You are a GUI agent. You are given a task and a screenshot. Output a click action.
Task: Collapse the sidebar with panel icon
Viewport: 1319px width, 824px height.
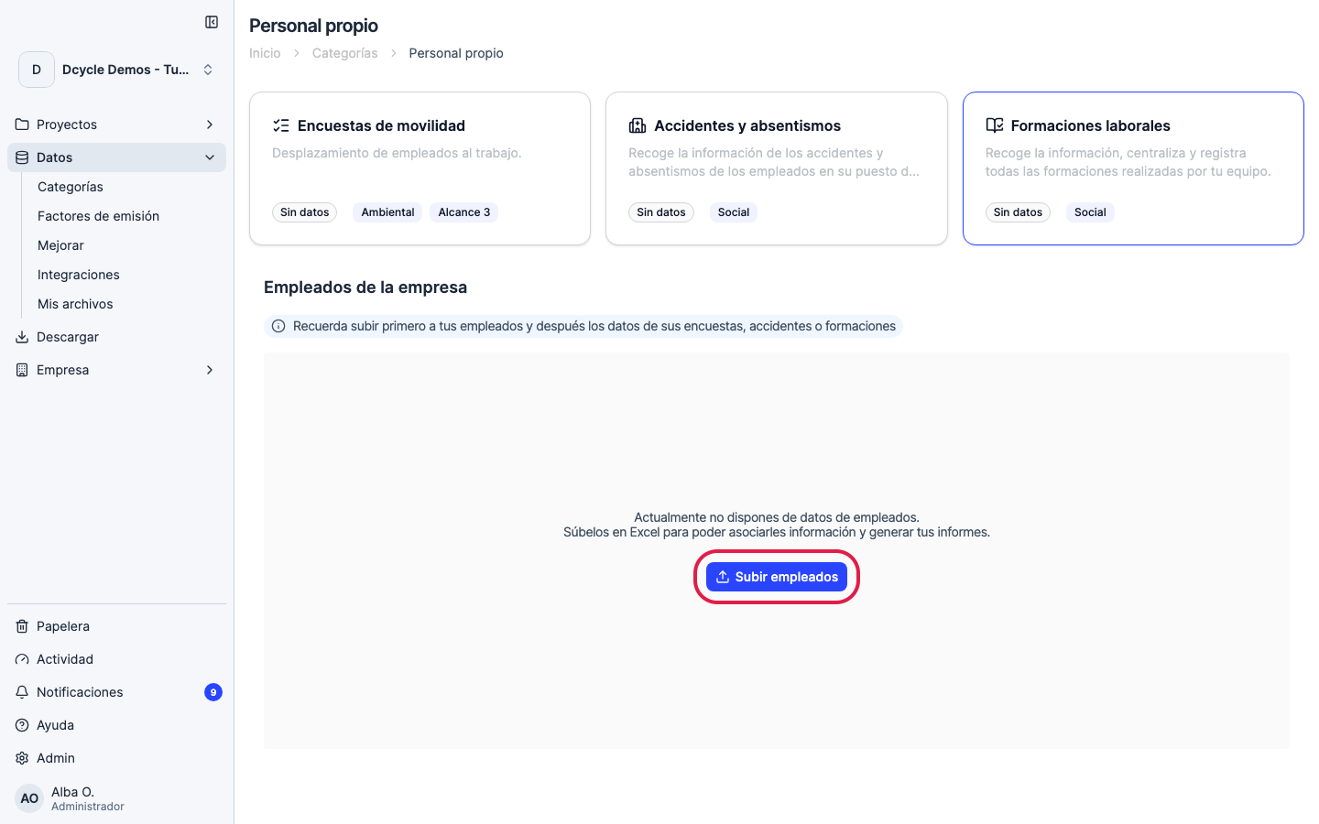coord(212,22)
